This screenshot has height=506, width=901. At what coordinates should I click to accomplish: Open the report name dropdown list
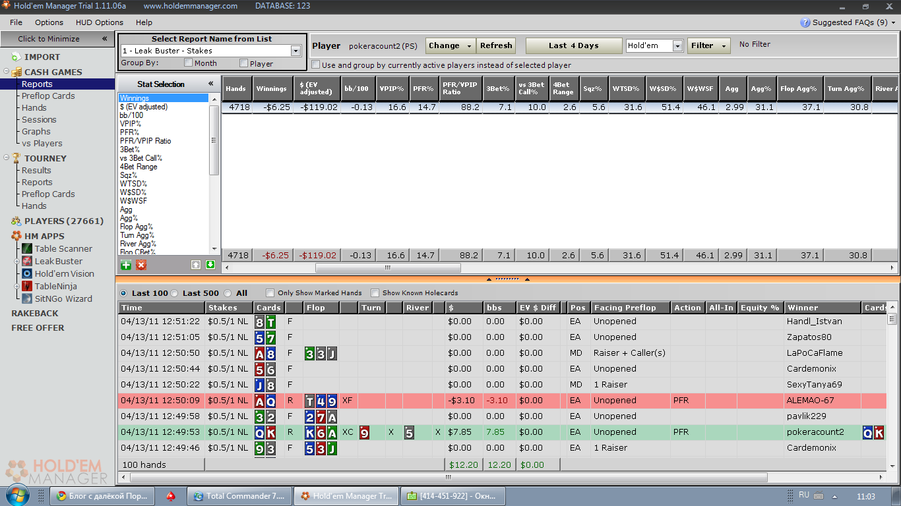(x=295, y=51)
